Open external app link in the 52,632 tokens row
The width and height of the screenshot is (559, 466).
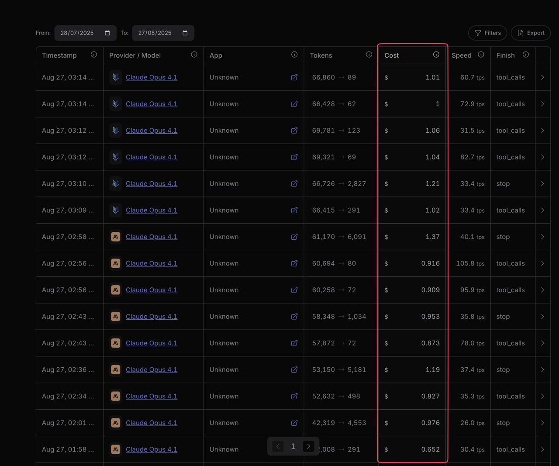[294, 397]
